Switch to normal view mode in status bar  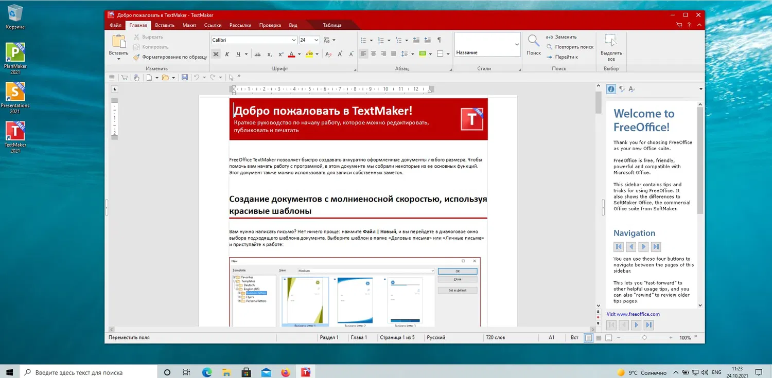(587, 337)
